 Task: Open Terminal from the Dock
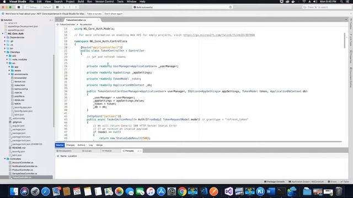(x=281, y=191)
